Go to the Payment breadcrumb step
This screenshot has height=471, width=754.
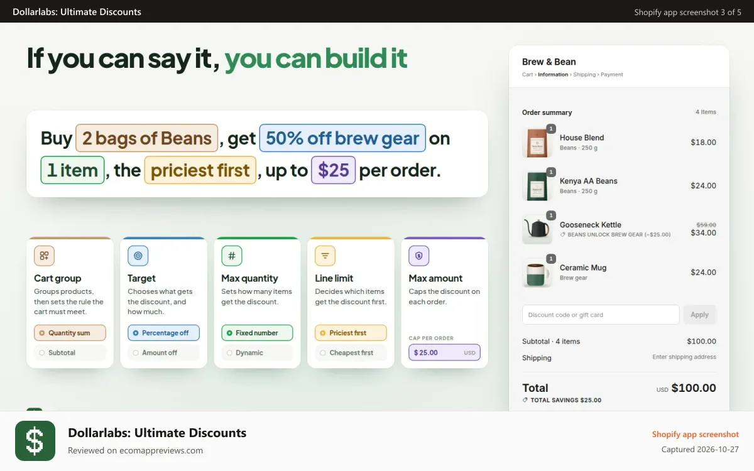612,75
